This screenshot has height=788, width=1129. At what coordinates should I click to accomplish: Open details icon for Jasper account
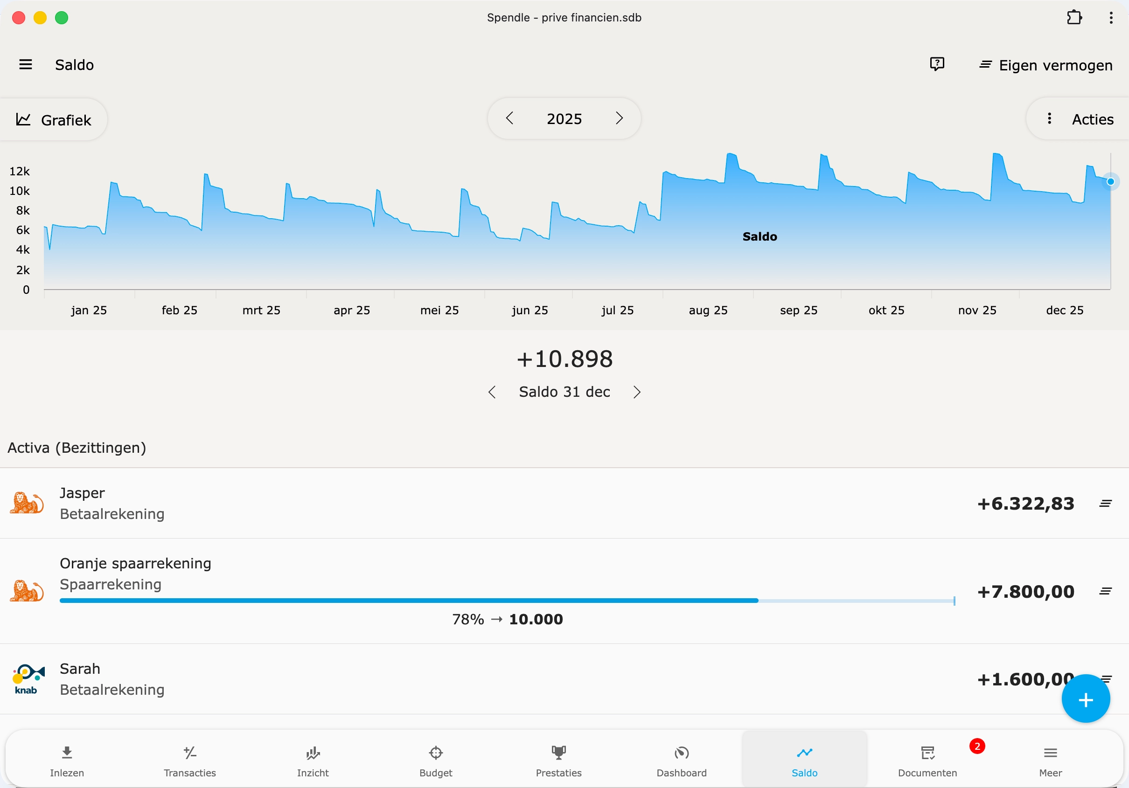tap(1105, 504)
